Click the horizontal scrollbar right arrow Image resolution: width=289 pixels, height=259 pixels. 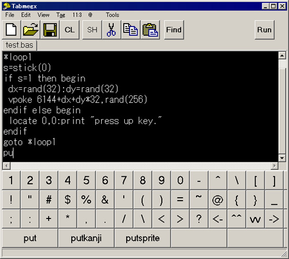(275, 165)
